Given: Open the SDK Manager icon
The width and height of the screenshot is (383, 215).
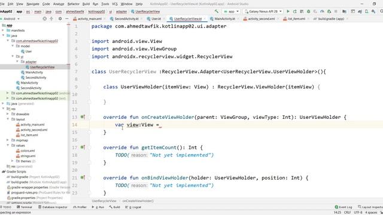Looking at the screenshot, I should click(x=373, y=11).
